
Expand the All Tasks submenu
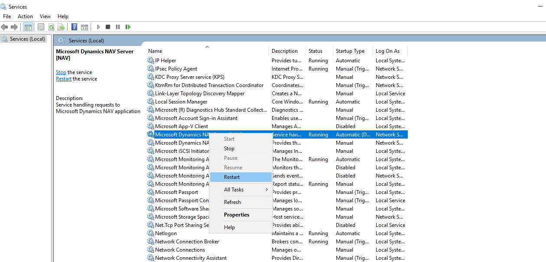coord(240,190)
